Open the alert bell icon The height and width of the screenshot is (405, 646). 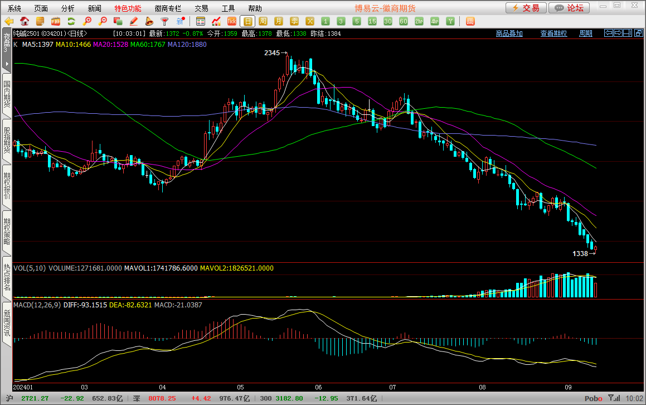coord(149,21)
